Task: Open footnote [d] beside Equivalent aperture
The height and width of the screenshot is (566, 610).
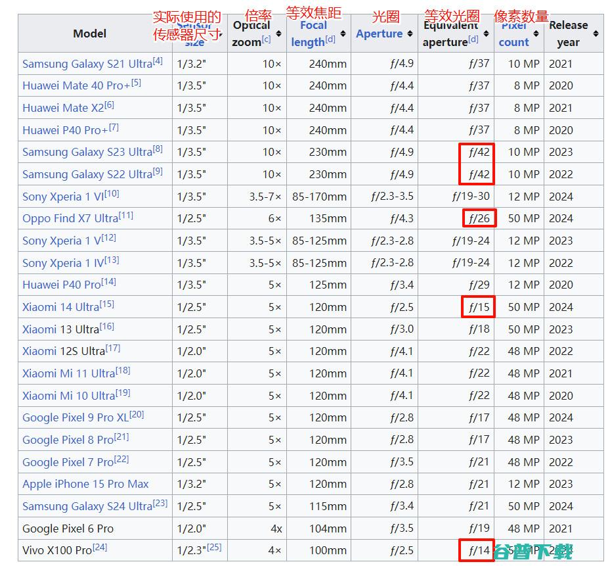Action: [x=473, y=39]
